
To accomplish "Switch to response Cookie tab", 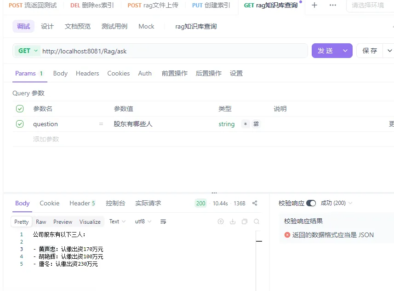I will 50,203.
